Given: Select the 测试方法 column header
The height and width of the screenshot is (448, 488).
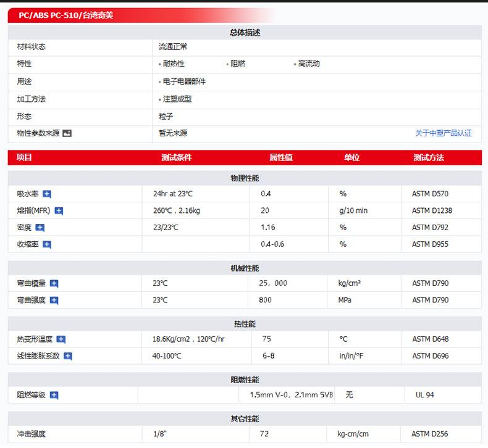Looking at the screenshot, I should 429,157.
